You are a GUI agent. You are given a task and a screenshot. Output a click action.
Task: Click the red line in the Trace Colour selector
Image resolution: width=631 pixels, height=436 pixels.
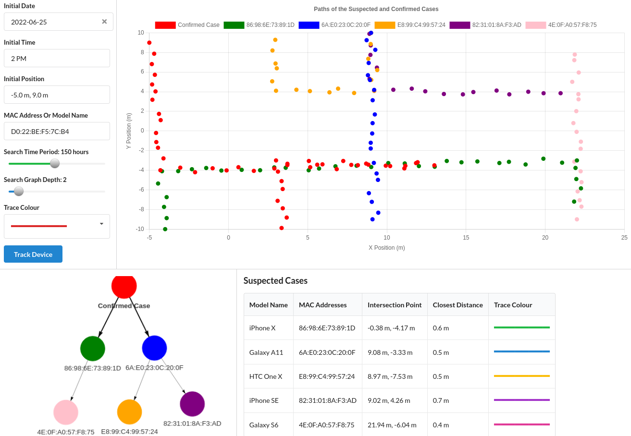pos(39,226)
